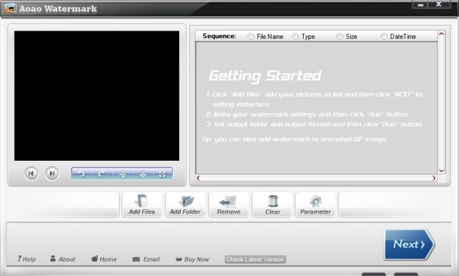Viewport: 459px width, 276px height.
Task: Click Buy Now
Action: pos(192,259)
